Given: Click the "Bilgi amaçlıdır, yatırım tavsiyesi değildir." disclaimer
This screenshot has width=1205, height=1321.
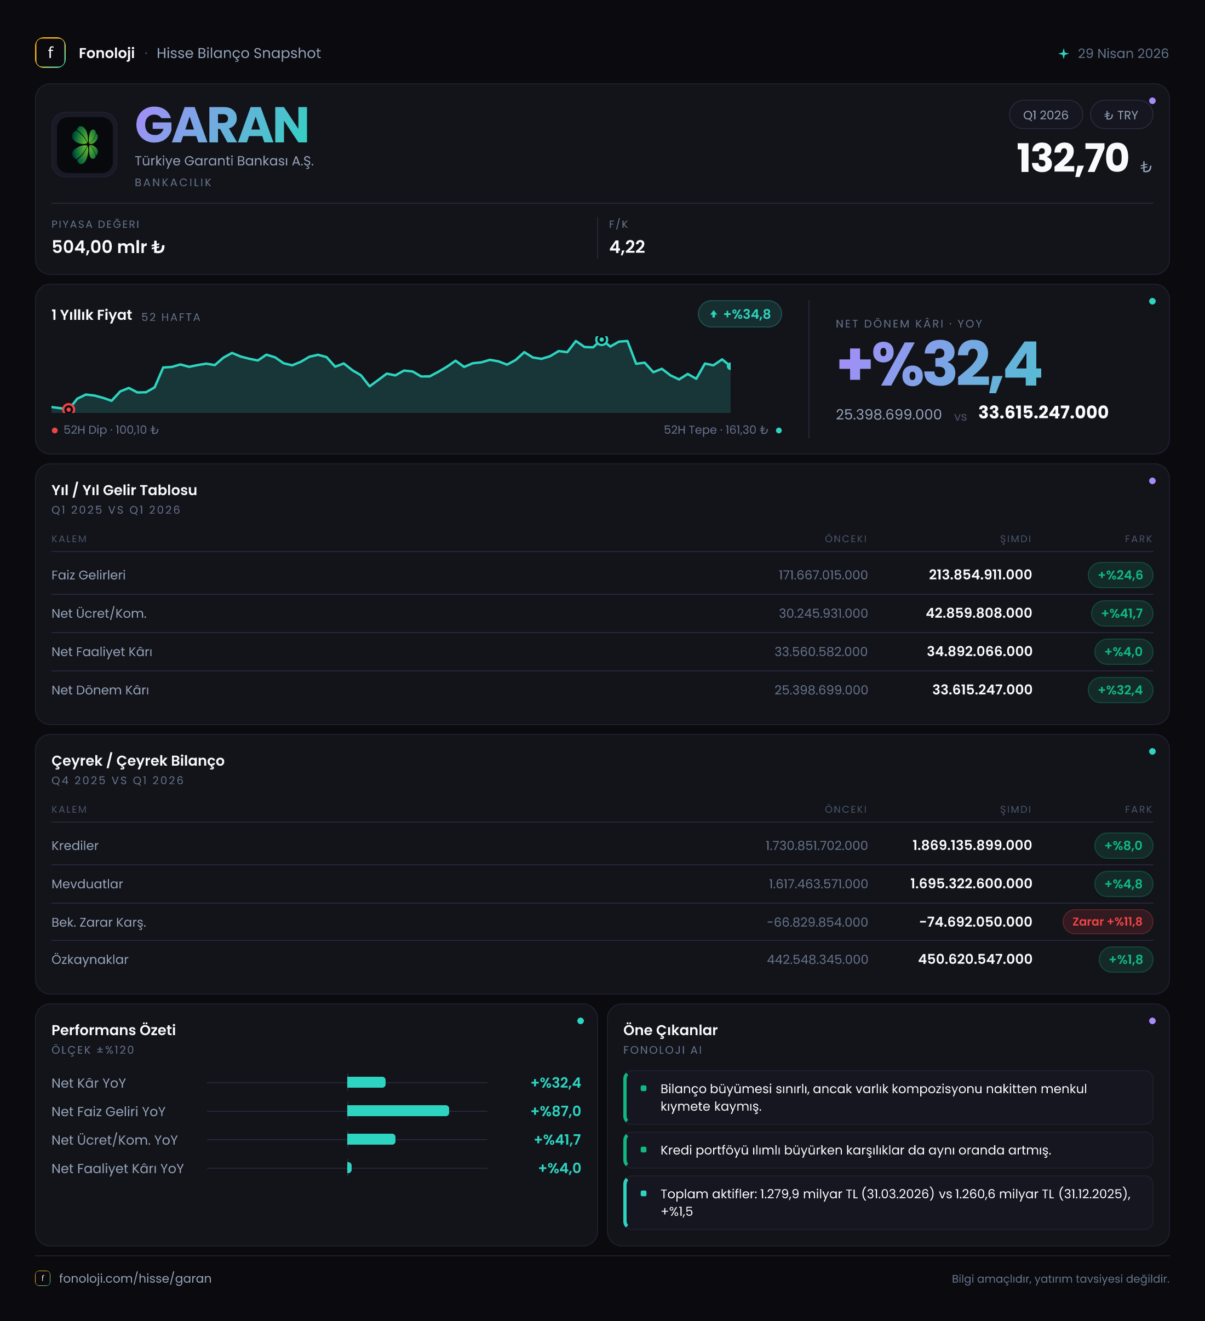Looking at the screenshot, I should (x=1060, y=1278).
